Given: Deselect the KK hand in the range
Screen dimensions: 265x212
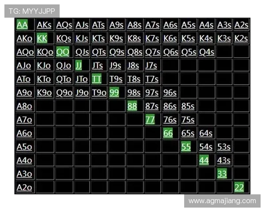Looking at the screenshot, I should pyautogui.click(x=42, y=39).
